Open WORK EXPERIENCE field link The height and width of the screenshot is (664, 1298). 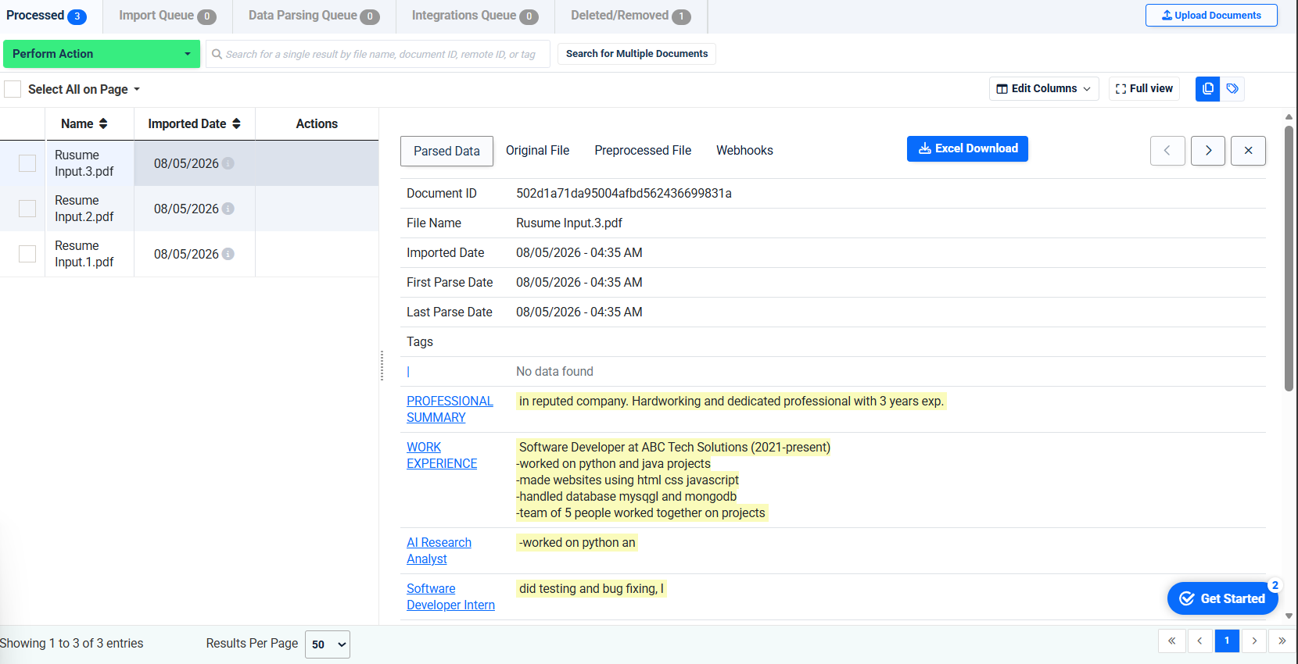[442, 455]
